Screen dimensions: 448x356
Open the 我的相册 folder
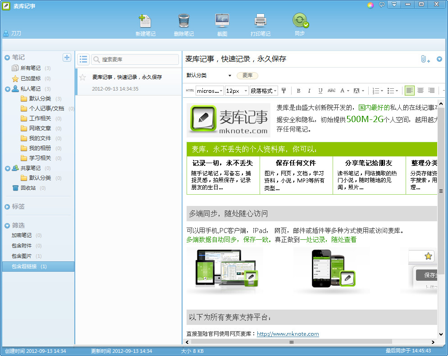(41, 148)
